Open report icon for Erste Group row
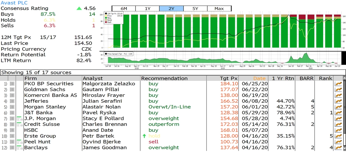This screenshot has width=346, height=152. point(12,136)
